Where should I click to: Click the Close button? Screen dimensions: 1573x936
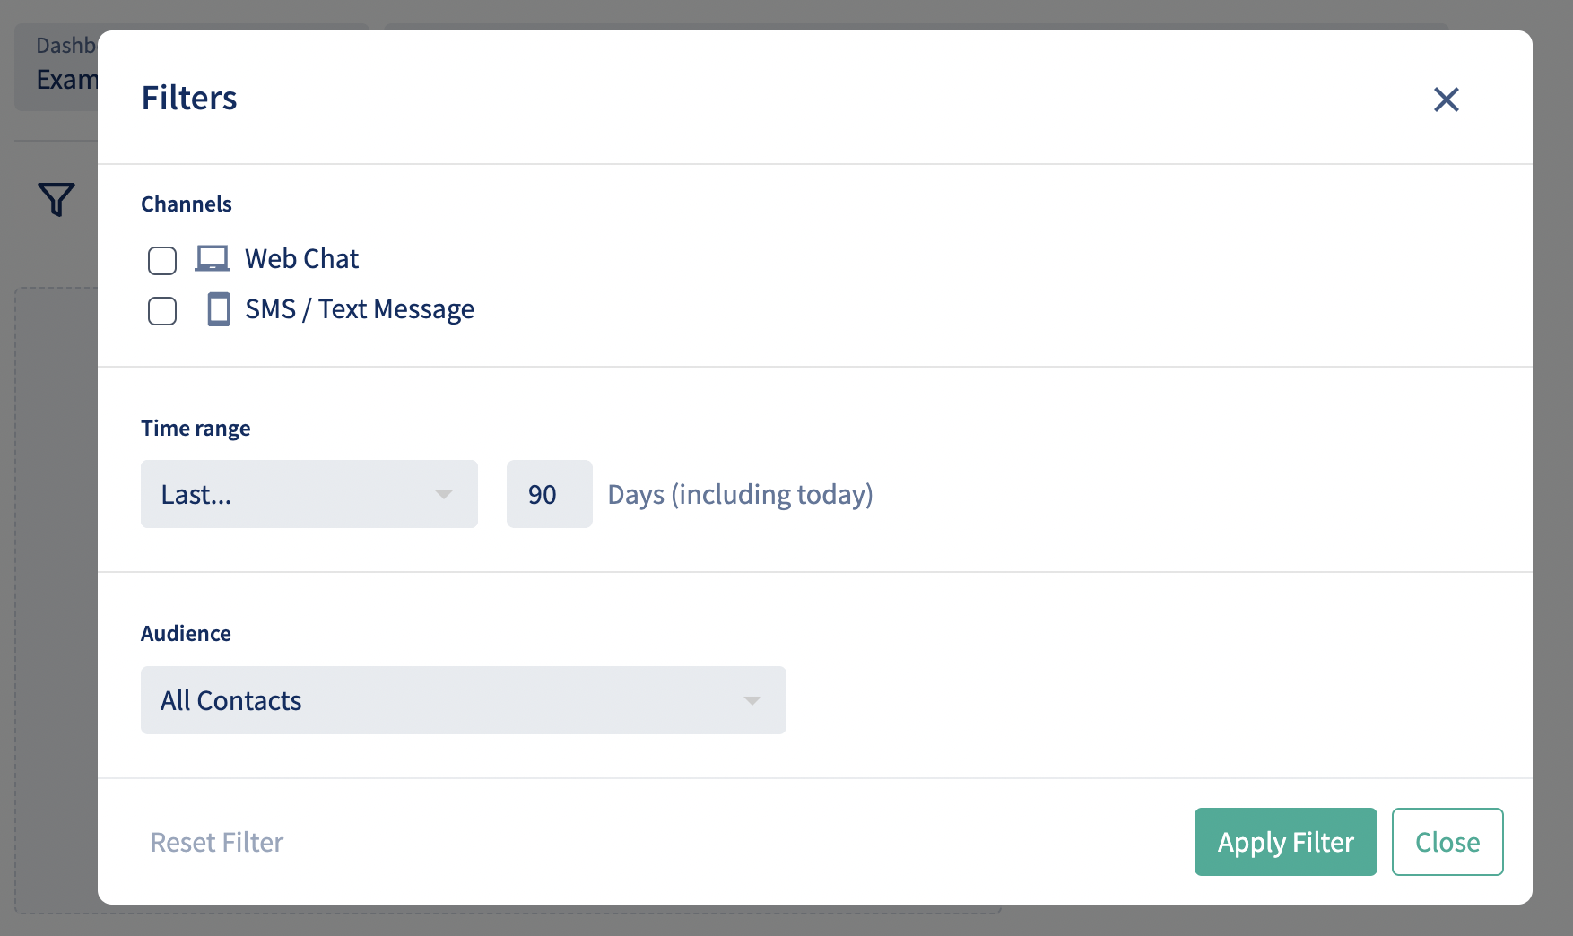[x=1447, y=842]
